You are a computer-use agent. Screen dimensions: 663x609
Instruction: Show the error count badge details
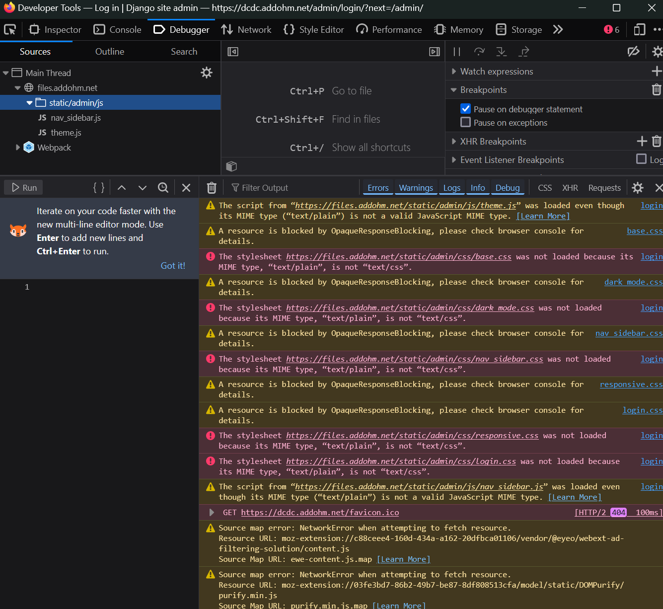(x=612, y=30)
